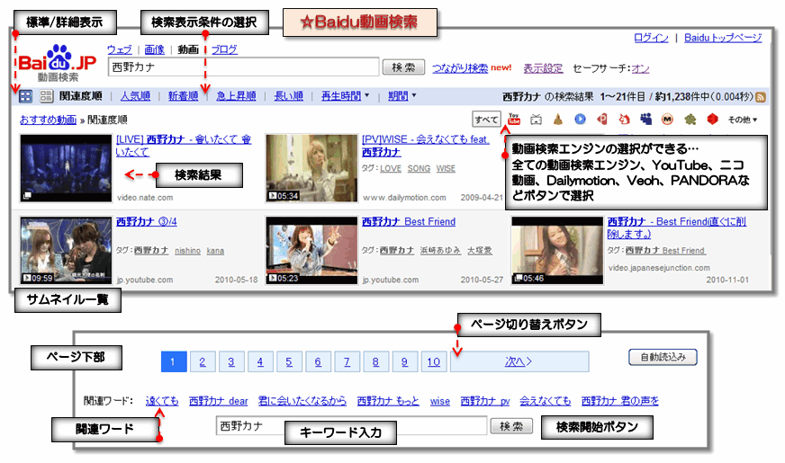
Task: Open the 西野カナ ③/4 result title
Action: pyautogui.click(x=146, y=221)
